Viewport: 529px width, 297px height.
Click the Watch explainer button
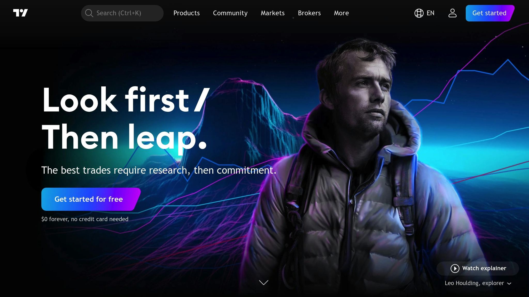478,268
